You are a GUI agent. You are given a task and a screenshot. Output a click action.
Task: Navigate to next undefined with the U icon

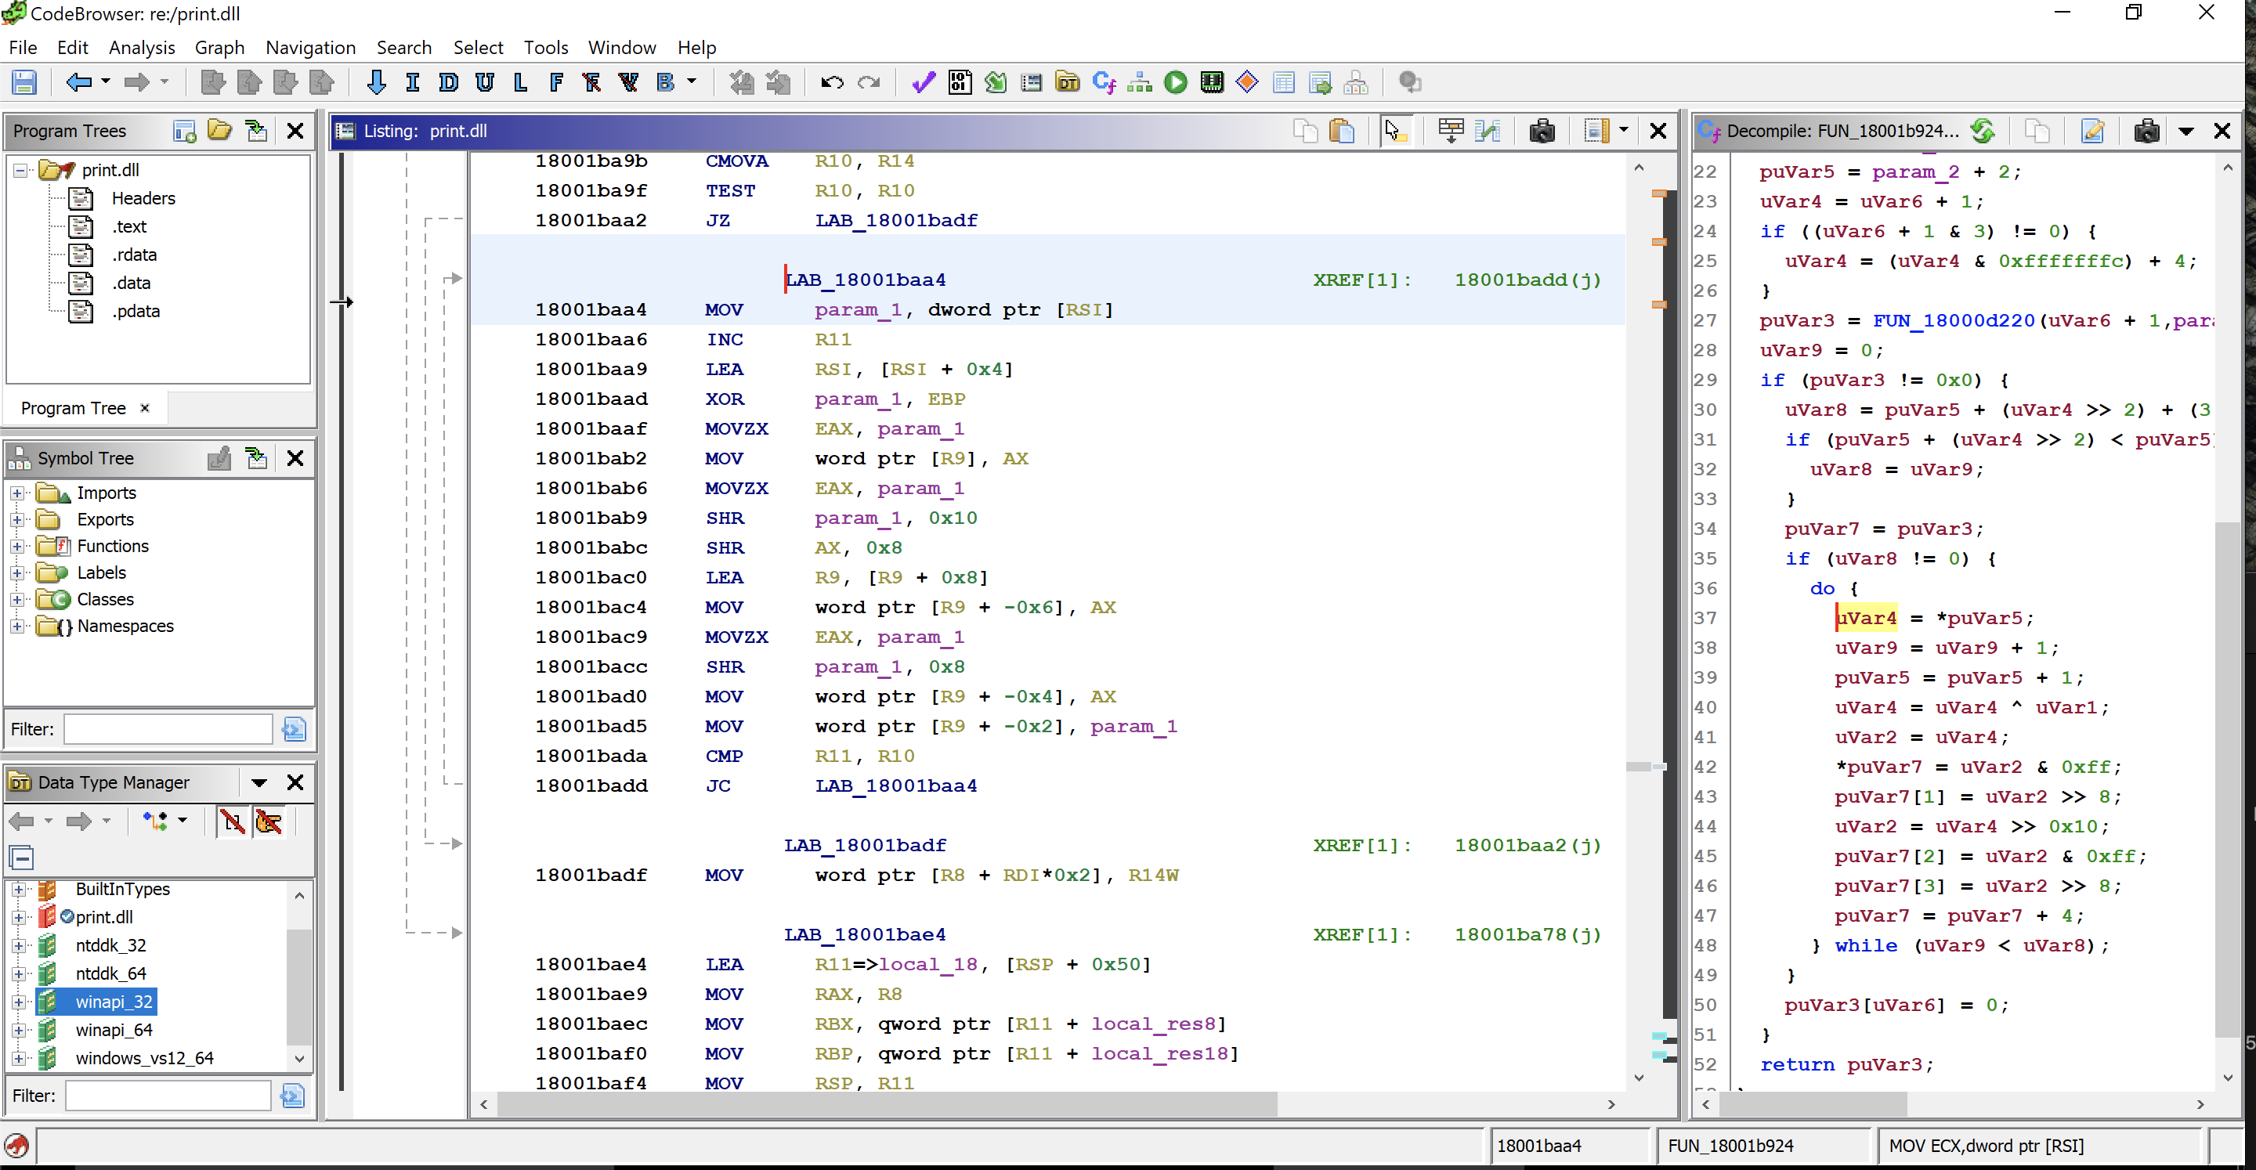[484, 82]
